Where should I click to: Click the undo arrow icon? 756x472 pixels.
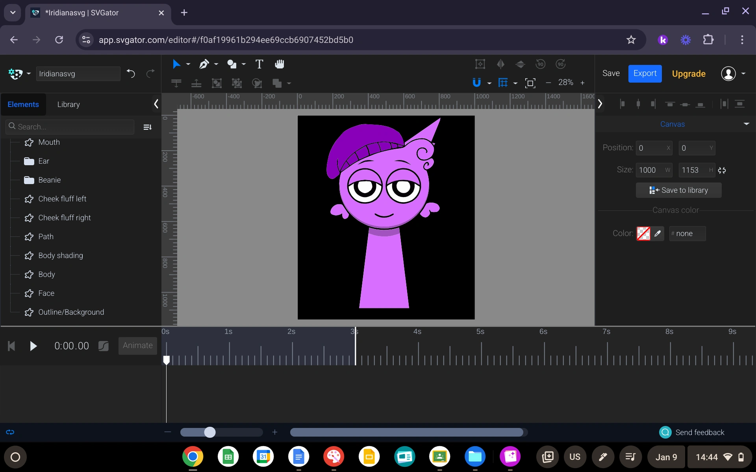click(x=131, y=74)
